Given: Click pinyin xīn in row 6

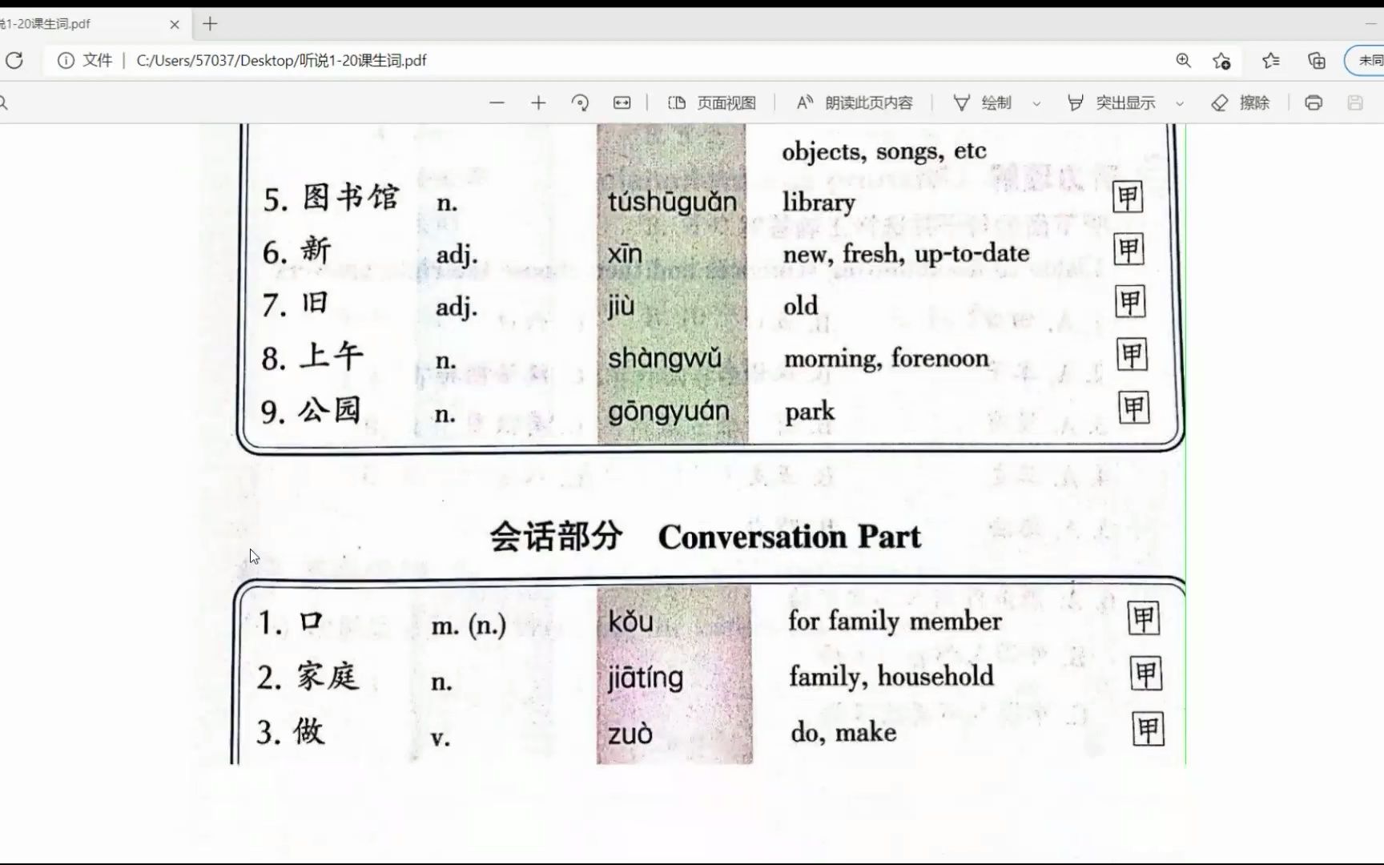Looking at the screenshot, I should pos(625,254).
